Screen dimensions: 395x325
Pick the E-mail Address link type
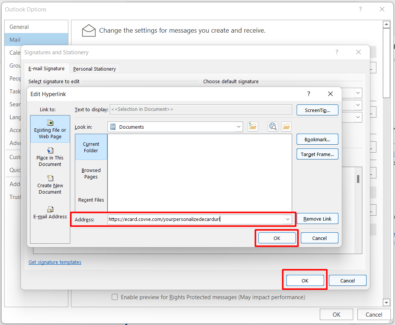click(50, 213)
